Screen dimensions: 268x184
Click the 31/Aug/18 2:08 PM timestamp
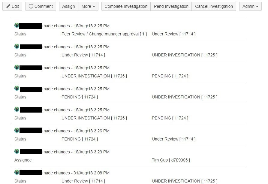click(92, 173)
